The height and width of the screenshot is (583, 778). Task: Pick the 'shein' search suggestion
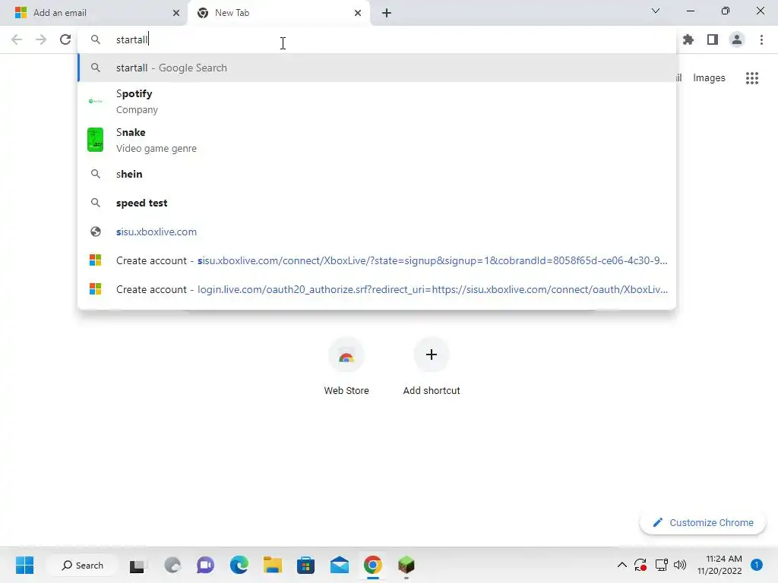(377, 174)
